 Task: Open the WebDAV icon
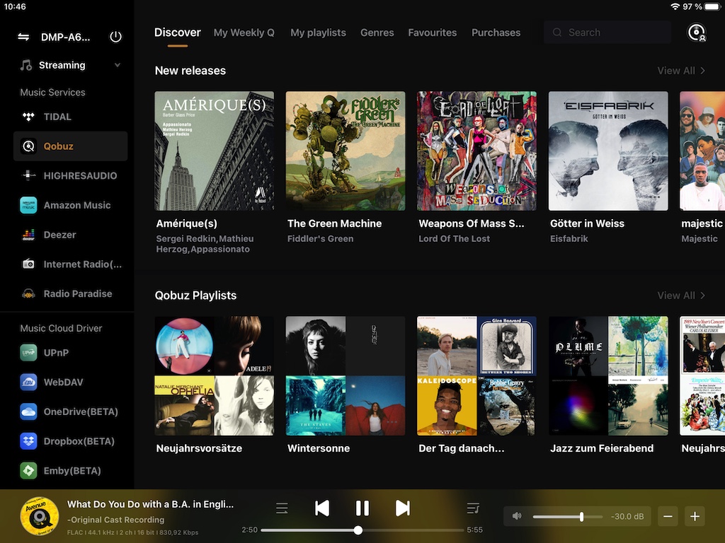point(28,383)
